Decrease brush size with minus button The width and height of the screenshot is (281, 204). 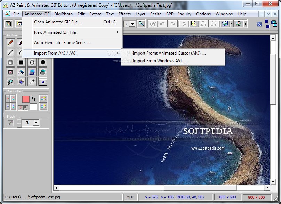point(19,125)
